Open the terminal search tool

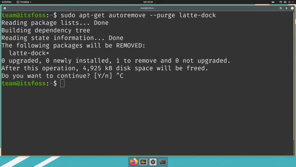point(281,8)
